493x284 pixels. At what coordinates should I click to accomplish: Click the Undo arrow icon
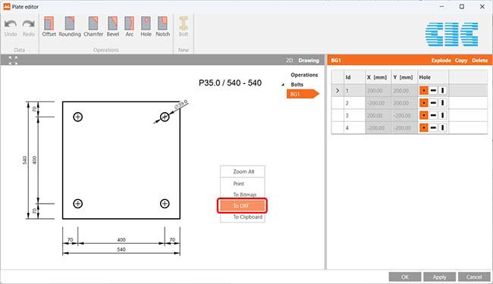(11, 23)
